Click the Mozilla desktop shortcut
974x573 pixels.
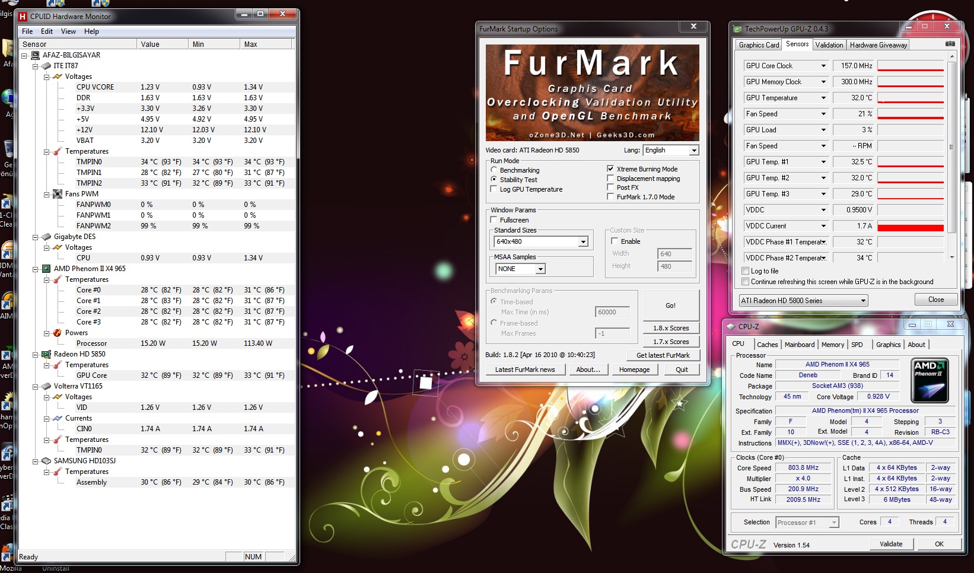tap(8, 555)
